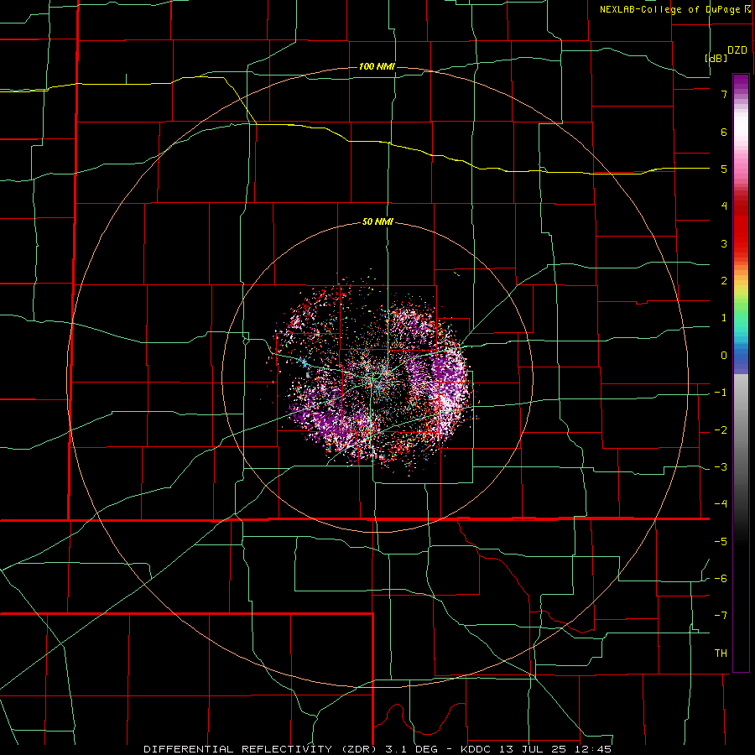Select the -1 value on the scale

[x=721, y=393]
